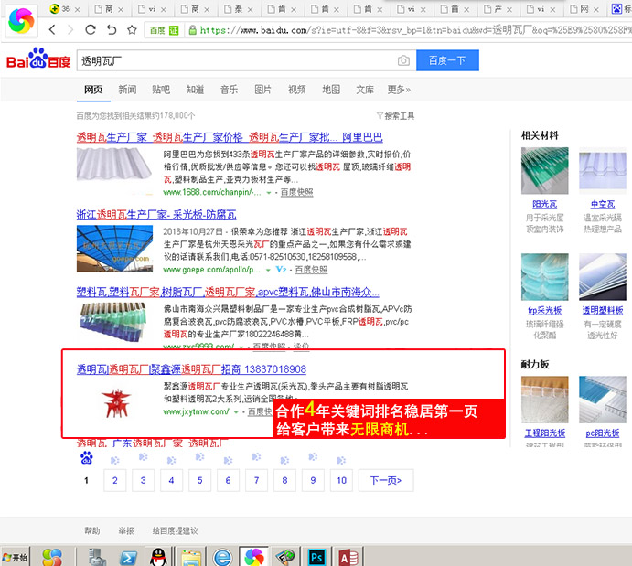Select the 网页 search tab
This screenshot has width=632, height=566.
pos(93,90)
